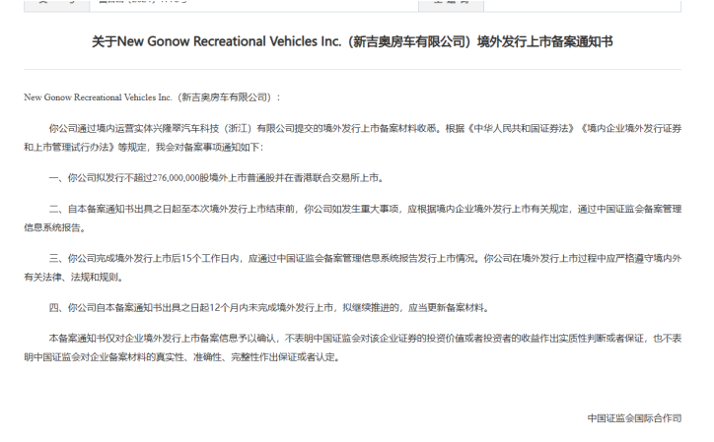Click the addressee line 'New Gonow Recreational Vehicles Inc.'
Image resolution: width=714 pixels, height=442 pixels.
[x=152, y=97]
